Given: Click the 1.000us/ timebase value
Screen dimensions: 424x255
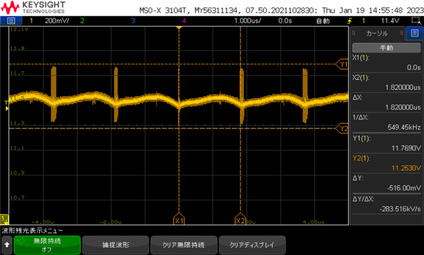Looking at the screenshot, I should (x=247, y=21).
